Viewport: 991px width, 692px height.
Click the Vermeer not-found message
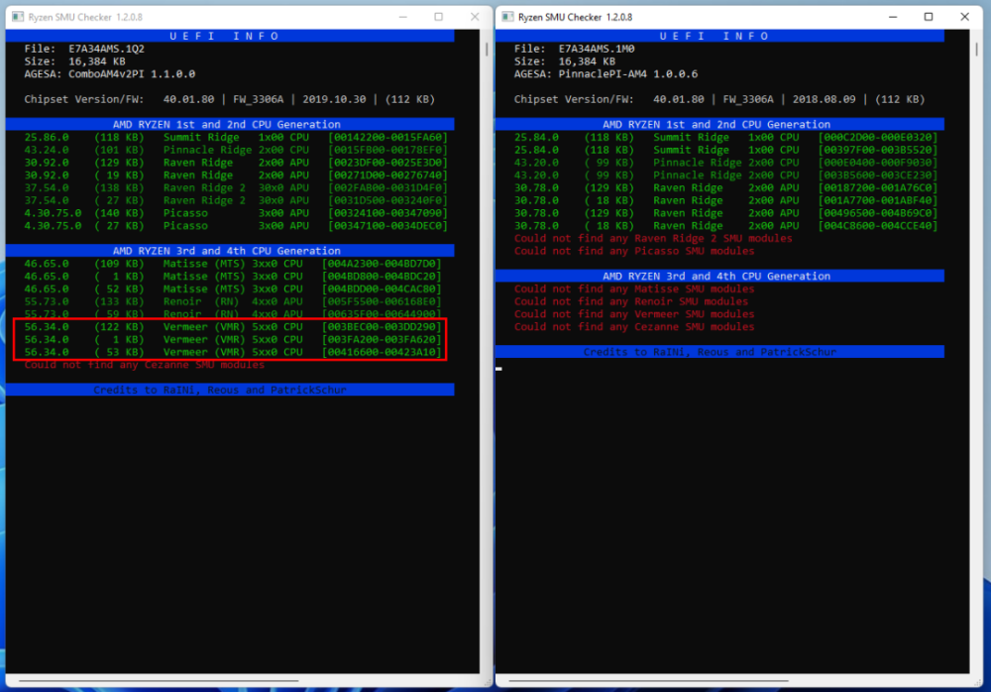click(634, 314)
